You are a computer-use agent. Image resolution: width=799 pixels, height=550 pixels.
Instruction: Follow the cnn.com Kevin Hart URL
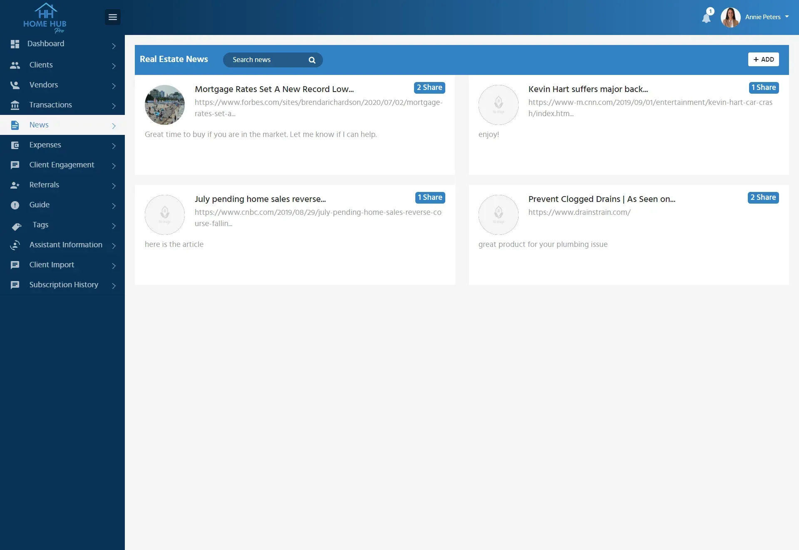point(650,108)
